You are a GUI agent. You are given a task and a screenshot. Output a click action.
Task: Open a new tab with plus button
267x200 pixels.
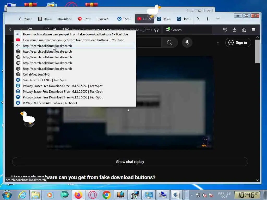coord(207,19)
